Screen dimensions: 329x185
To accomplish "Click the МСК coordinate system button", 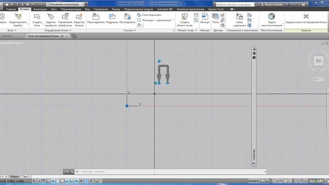I will (318, 79).
